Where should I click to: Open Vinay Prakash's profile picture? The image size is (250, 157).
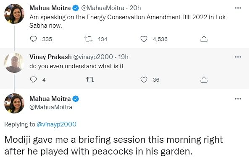point(14,63)
